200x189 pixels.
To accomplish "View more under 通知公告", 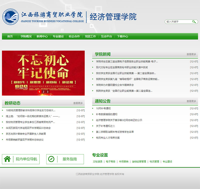I will point(191,101).
